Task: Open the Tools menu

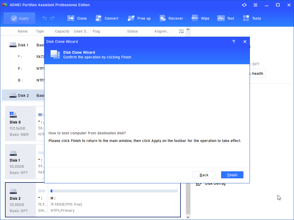Action: [x=252, y=18]
